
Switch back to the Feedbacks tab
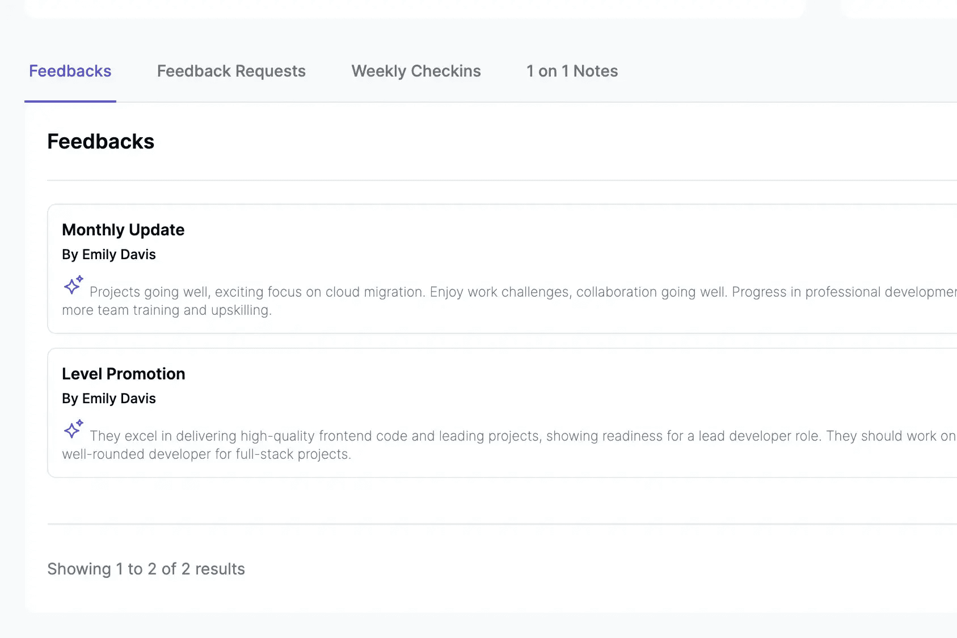[70, 71]
